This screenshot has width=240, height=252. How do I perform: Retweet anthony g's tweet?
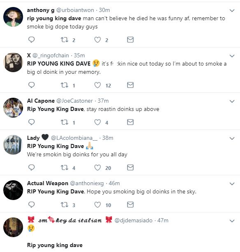[65, 40]
